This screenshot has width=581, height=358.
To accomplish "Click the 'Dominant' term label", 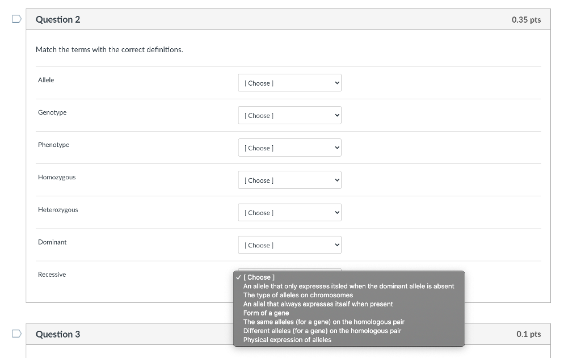I will click(52, 242).
